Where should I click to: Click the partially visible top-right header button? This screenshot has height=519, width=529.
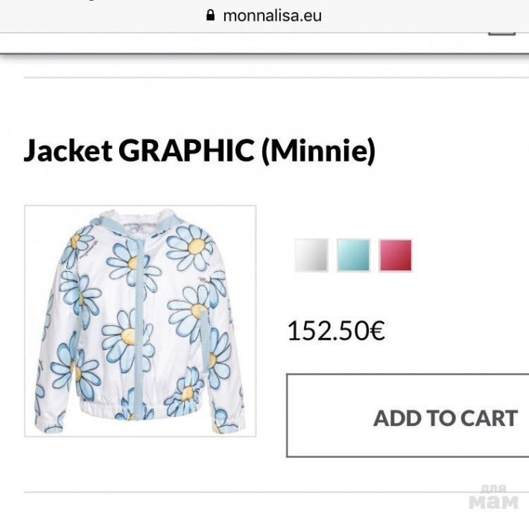click(x=502, y=28)
